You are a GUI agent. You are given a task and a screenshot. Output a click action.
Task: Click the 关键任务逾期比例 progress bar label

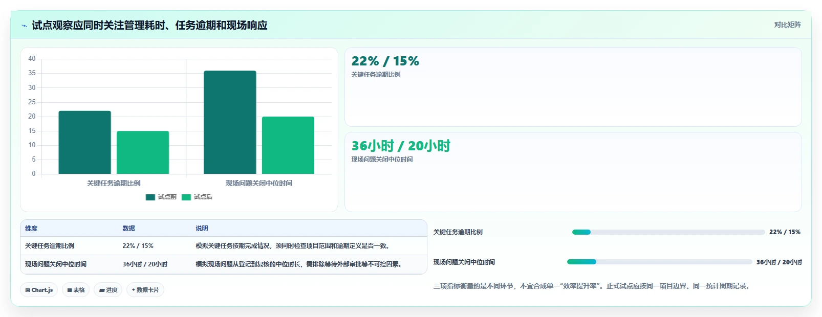click(458, 232)
